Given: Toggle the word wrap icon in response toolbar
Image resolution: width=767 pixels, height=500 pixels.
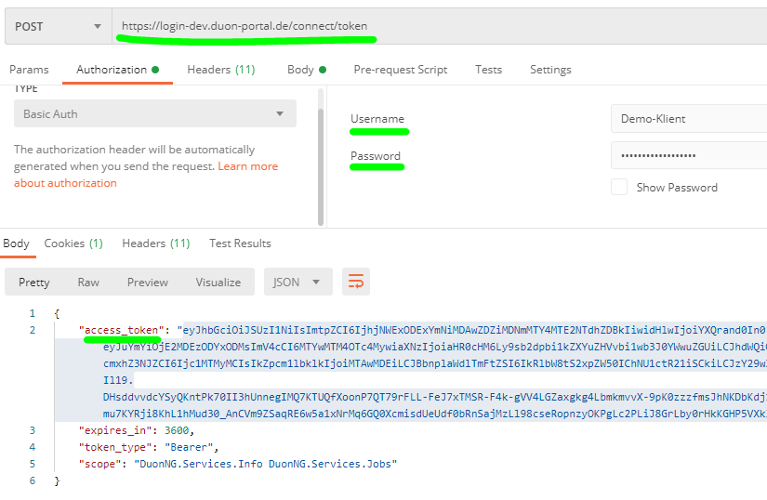Looking at the screenshot, I should (x=355, y=282).
